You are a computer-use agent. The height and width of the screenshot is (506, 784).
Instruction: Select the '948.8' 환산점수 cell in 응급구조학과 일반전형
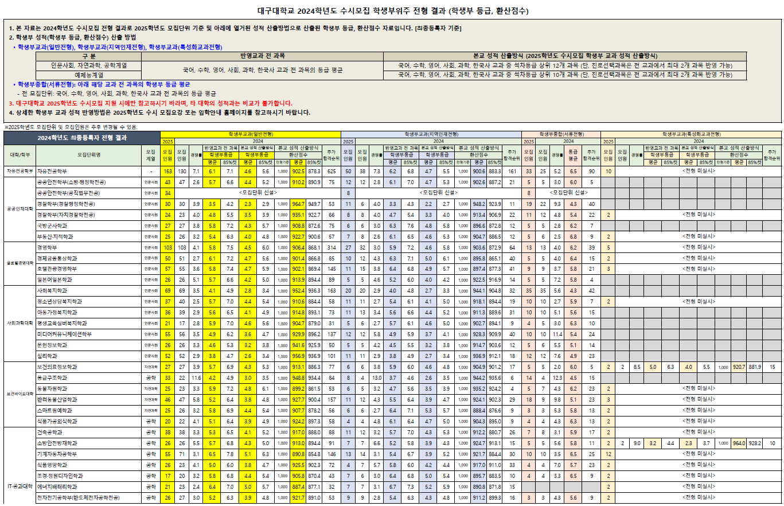point(299,377)
